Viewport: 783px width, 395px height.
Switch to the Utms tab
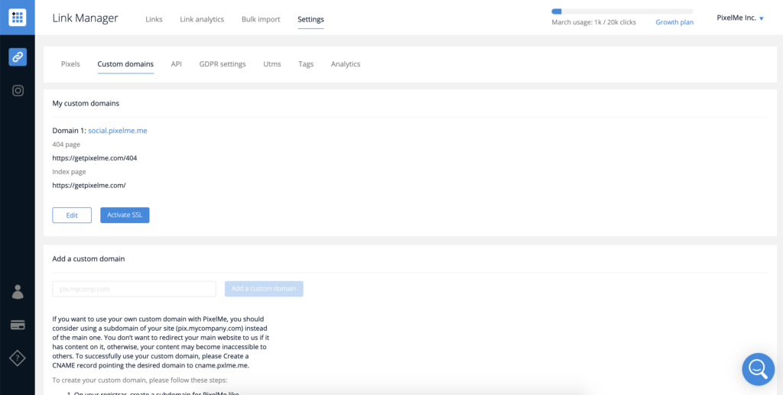coord(272,64)
